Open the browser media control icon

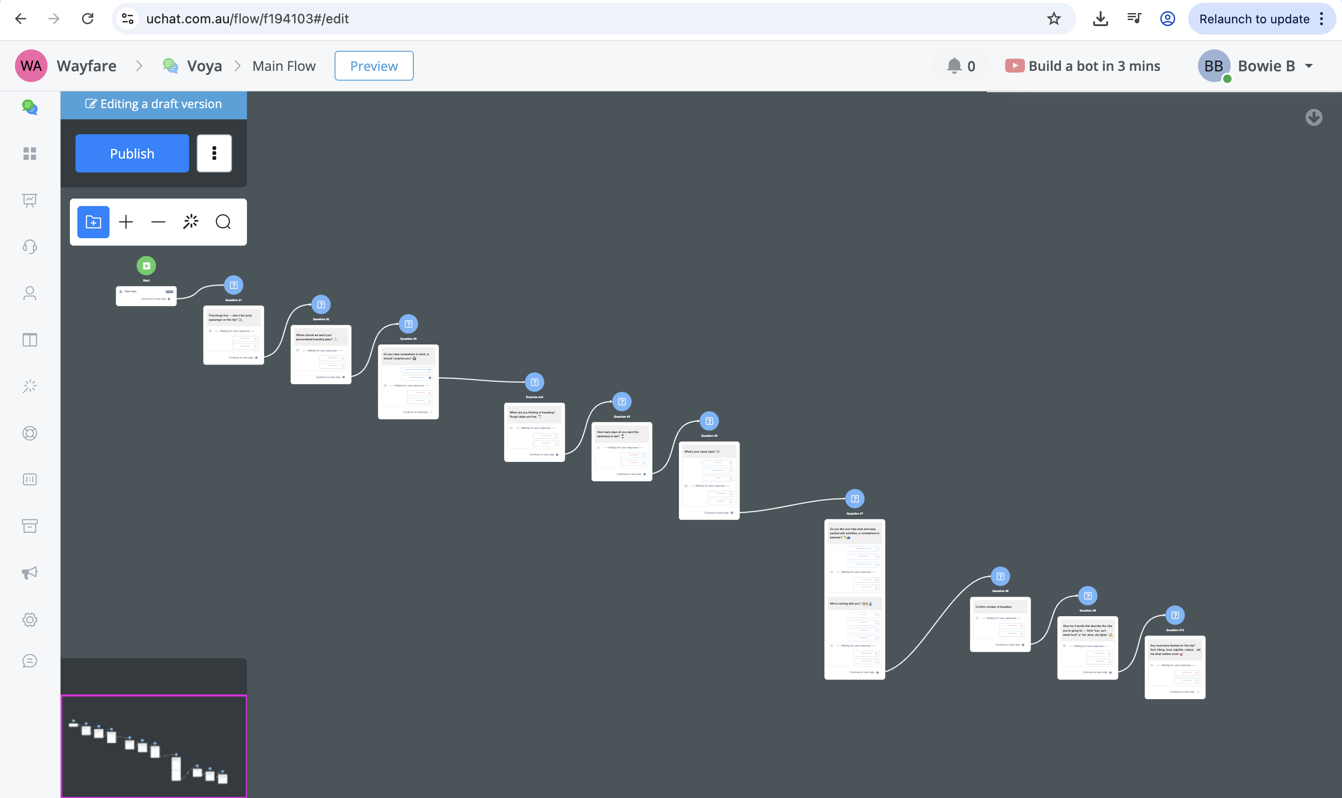coord(1134,19)
